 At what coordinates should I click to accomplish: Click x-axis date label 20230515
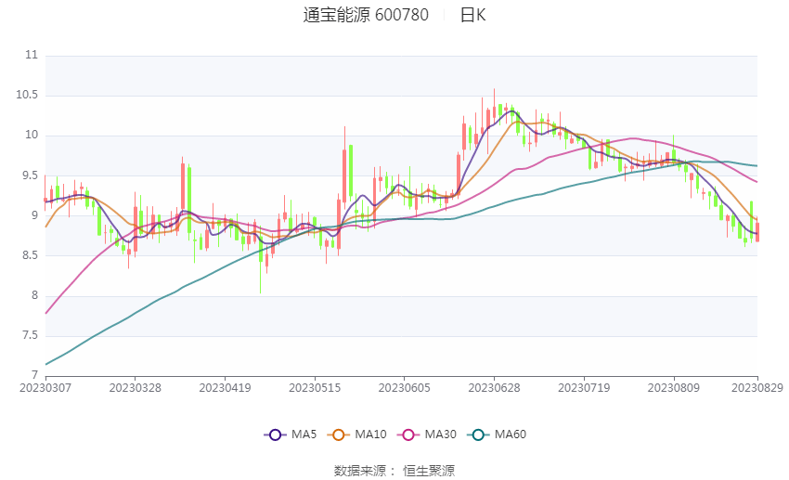pyautogui.click(x=315, y=388)
